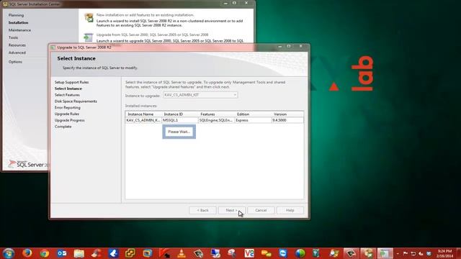Open the Ve application taskbar icon

point(249,253)
